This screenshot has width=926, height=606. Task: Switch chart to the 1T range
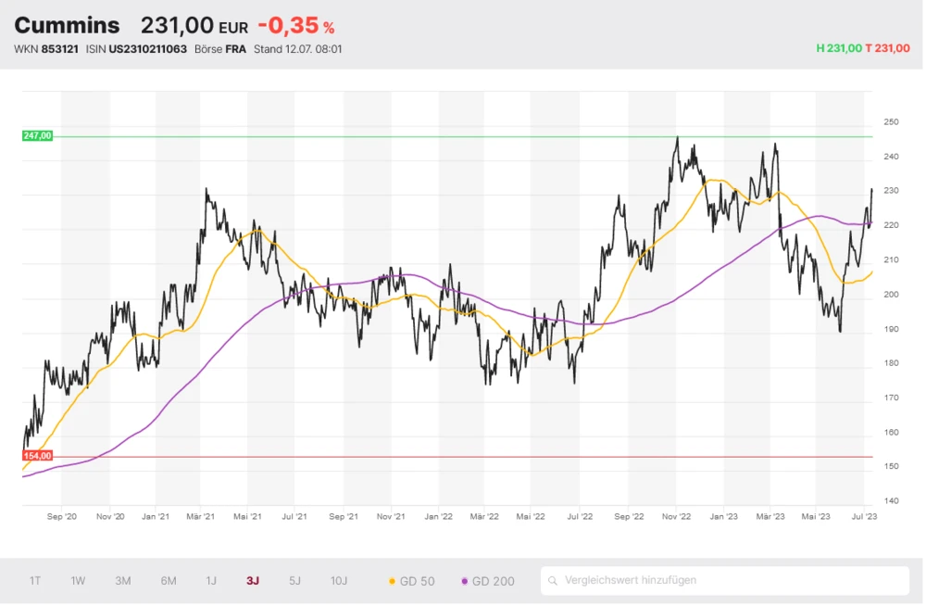[35, 581]
